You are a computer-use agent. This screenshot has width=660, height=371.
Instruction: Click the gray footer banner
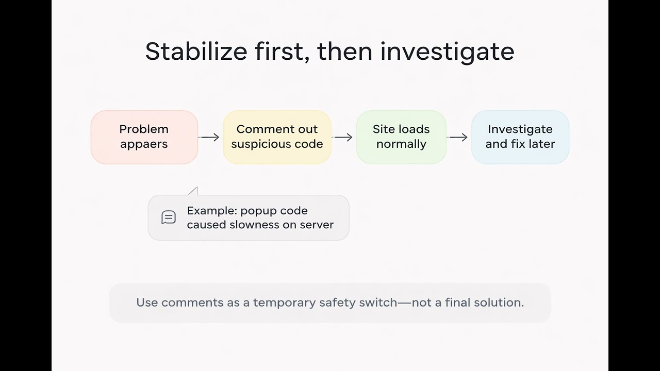click(x=330, y=302)
